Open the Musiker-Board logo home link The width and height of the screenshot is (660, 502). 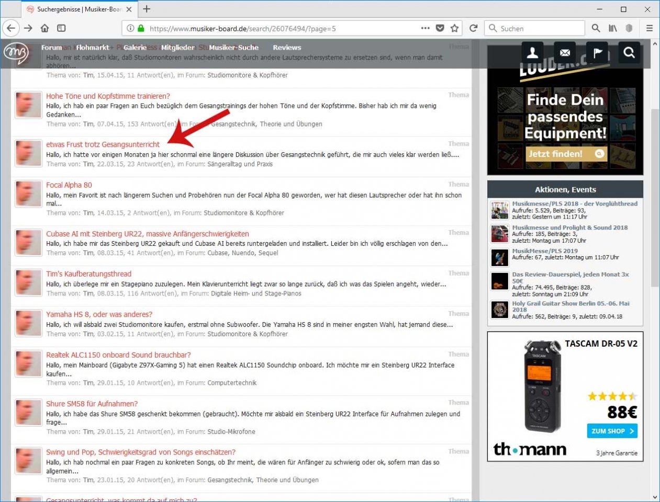click(16, 53)
